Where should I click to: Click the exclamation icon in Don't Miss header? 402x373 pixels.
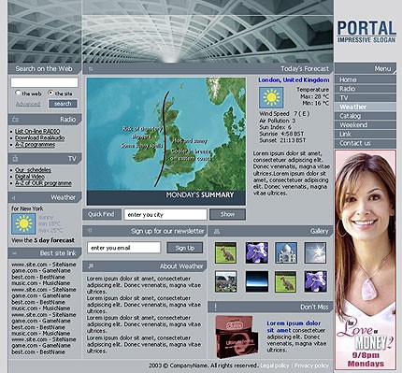(215, 308)
